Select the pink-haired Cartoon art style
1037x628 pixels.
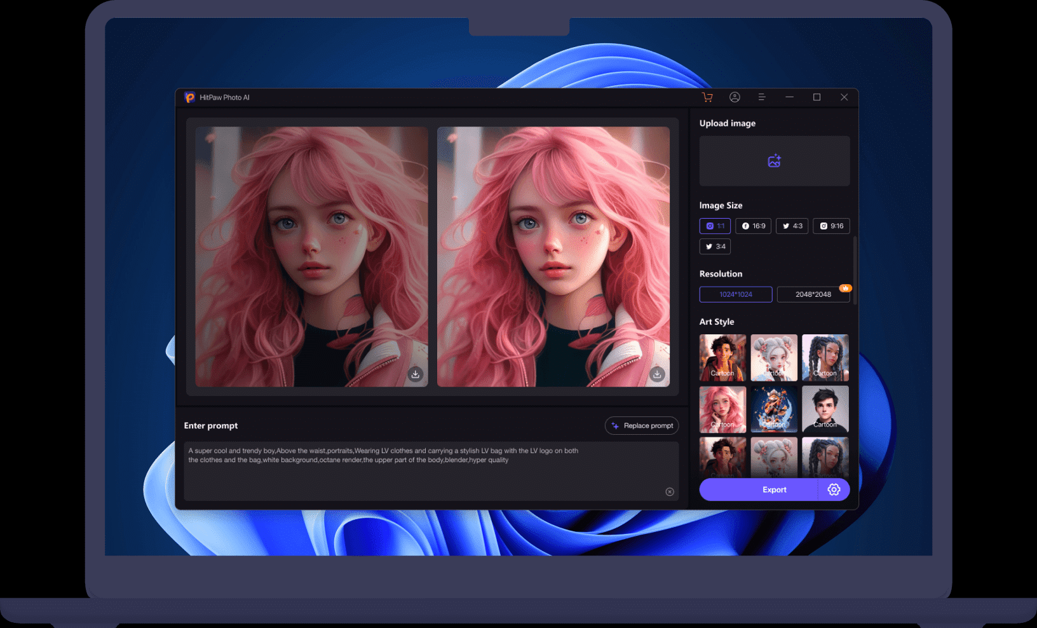pos(722,409)
